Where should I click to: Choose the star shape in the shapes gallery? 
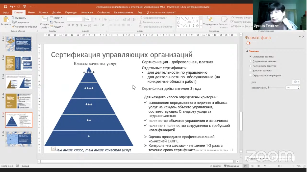197,26
